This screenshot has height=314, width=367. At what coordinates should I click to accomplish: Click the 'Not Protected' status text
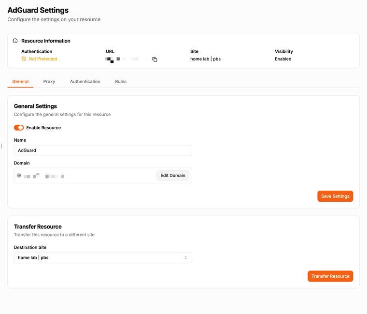coord(43,59)
